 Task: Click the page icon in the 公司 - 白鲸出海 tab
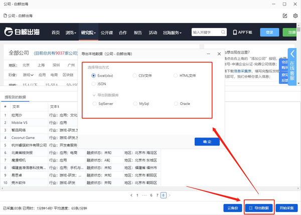coord(5,15)
